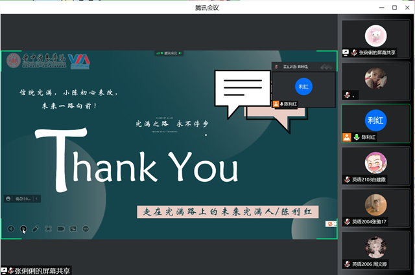Select the 英语2004张驰17 participant tile
The image size is (415, 275).
tap(375, 207)
